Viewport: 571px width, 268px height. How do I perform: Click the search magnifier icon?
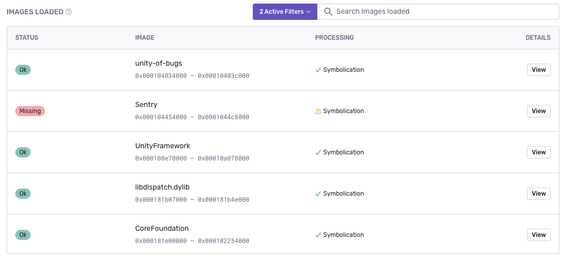click(328, 12)
